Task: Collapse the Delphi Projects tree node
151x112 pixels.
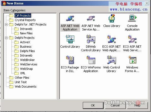Action: (x=6, y=38)
